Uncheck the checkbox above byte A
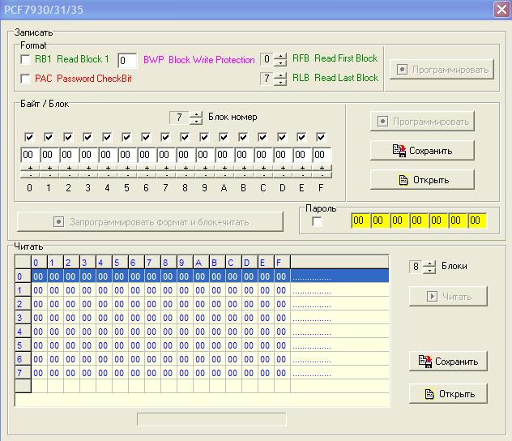 click(224, 137)
